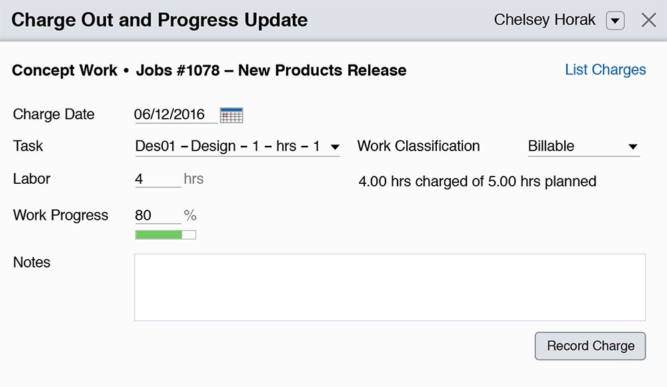Click the Work Progress label
This screenshot has height=387, width=667.
pyautogui.click(x=61, y=215)
